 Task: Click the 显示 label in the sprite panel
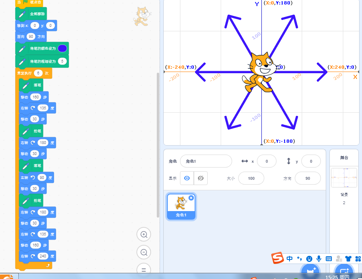[x=173, y=178]
